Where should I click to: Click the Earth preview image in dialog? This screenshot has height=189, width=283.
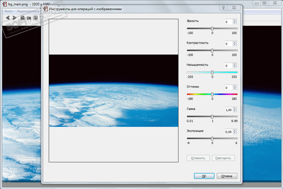click(114, 91)
